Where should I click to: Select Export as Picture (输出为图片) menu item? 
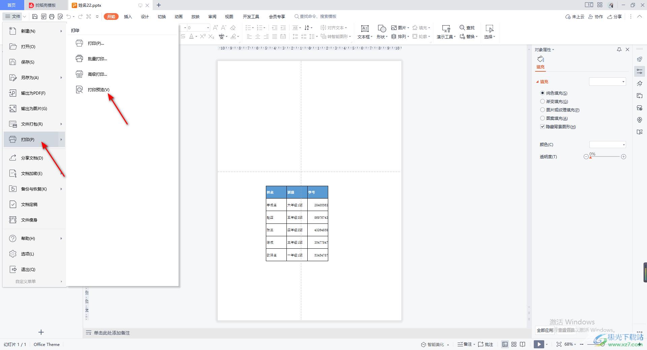pos(34,109)
